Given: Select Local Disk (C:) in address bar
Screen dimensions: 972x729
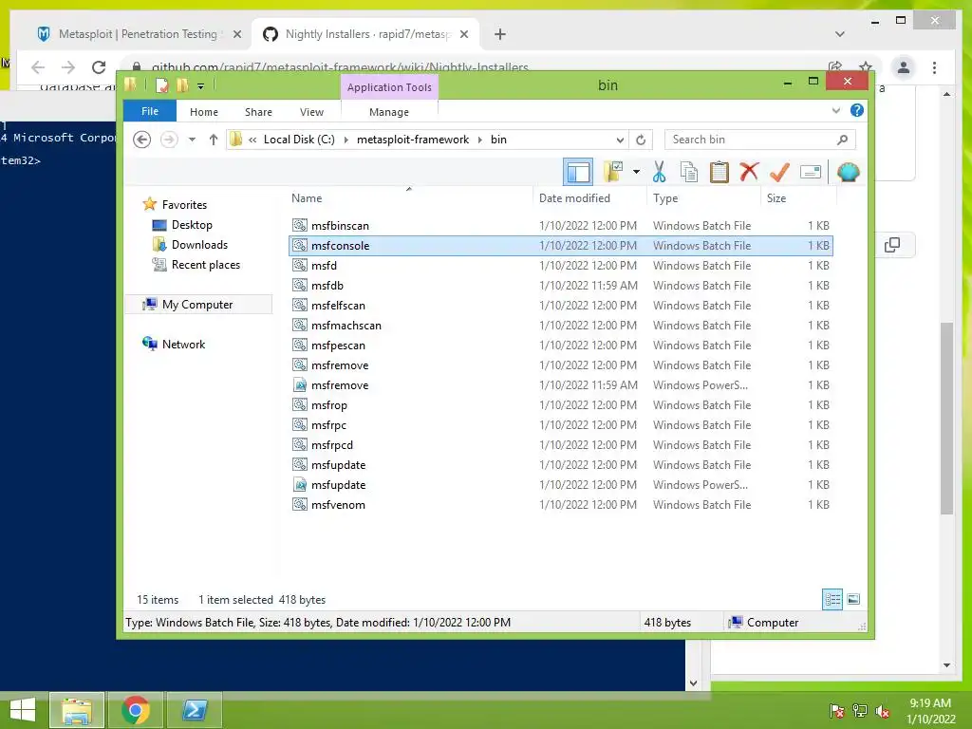Looking at the screenshot, I should click(299, 140).
